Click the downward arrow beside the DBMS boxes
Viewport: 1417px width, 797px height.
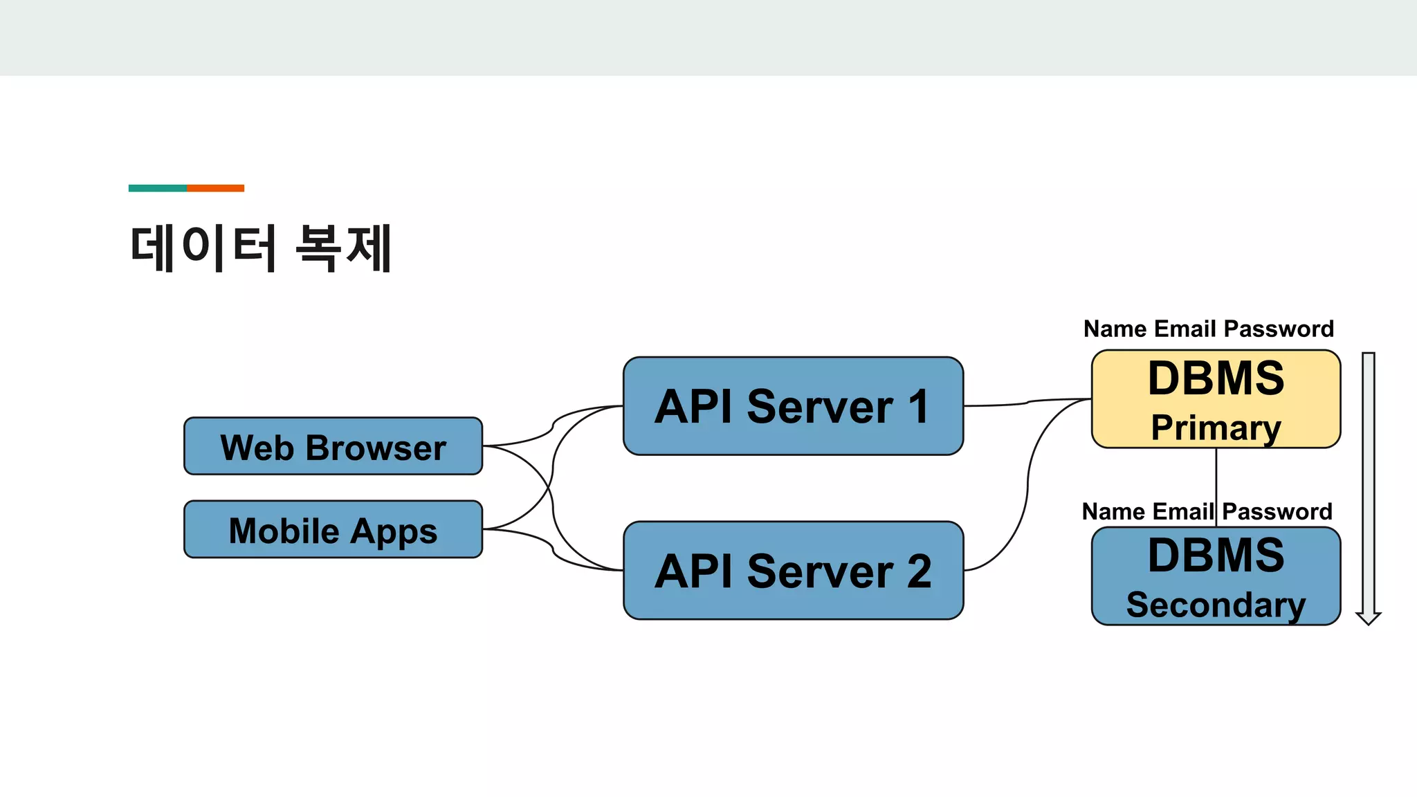click(1368, 484)
